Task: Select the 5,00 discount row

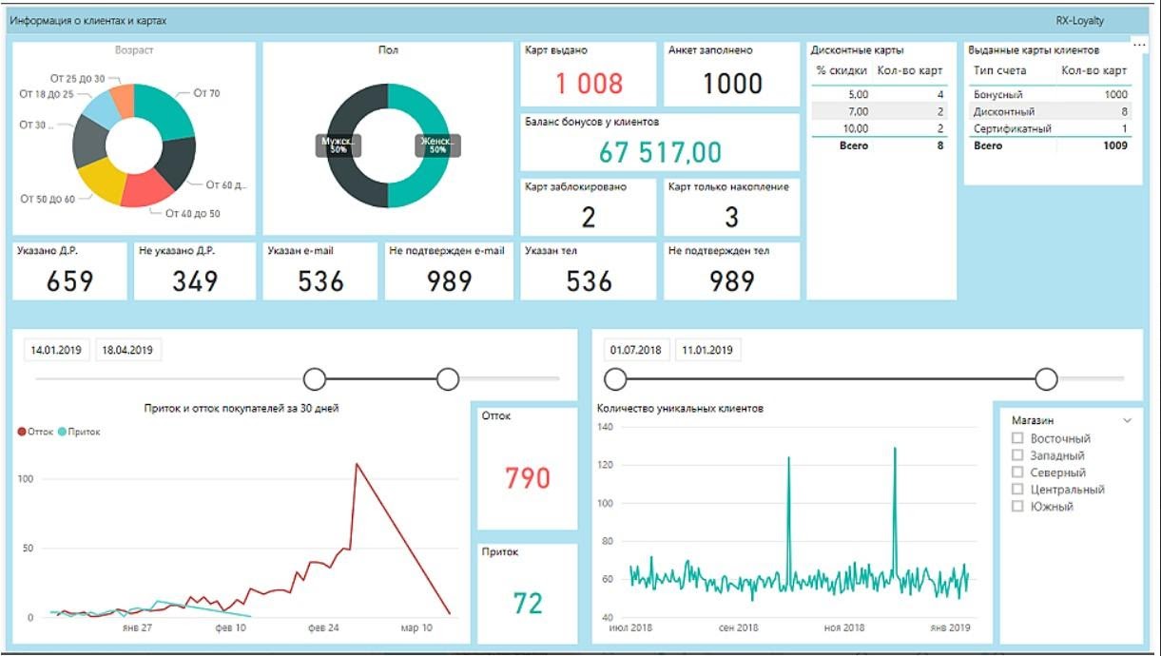Action: pyautogui.click(x=879, y=94)
